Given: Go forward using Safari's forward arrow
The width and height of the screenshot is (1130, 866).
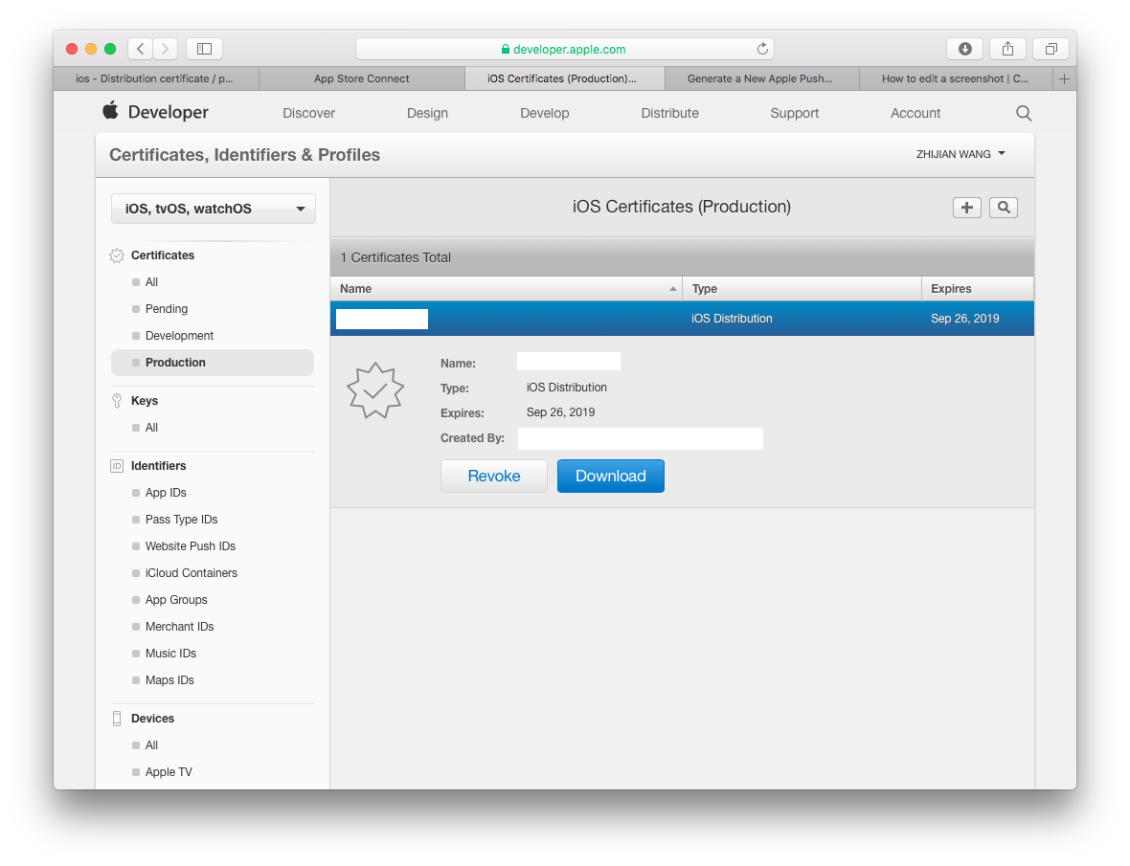Looking at the screenshot, I should pos(165,49).
